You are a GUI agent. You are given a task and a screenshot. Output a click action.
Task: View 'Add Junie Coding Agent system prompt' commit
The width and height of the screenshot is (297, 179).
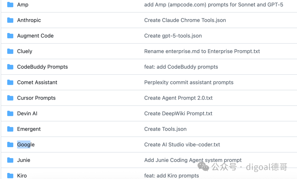pyautogui.click(x=193, y=160)
